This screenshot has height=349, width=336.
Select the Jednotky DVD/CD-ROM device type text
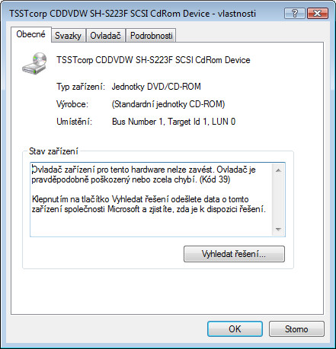156,87
